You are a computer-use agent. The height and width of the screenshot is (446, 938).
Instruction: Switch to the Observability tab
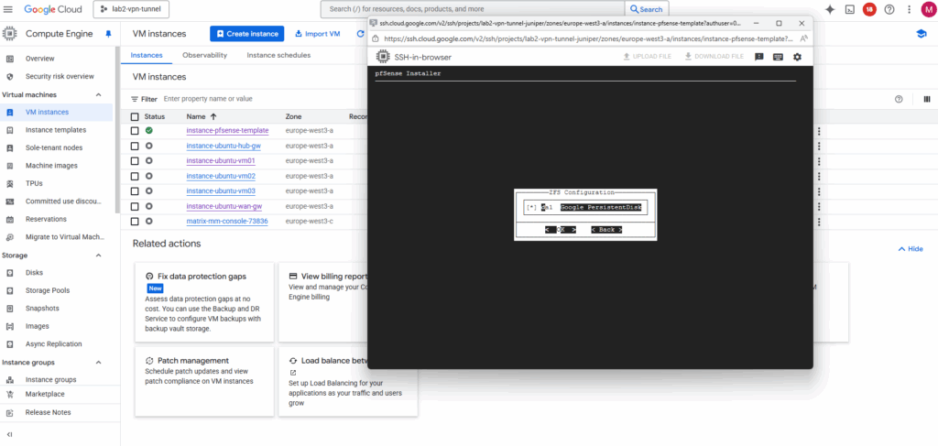[x=204, y=55]
